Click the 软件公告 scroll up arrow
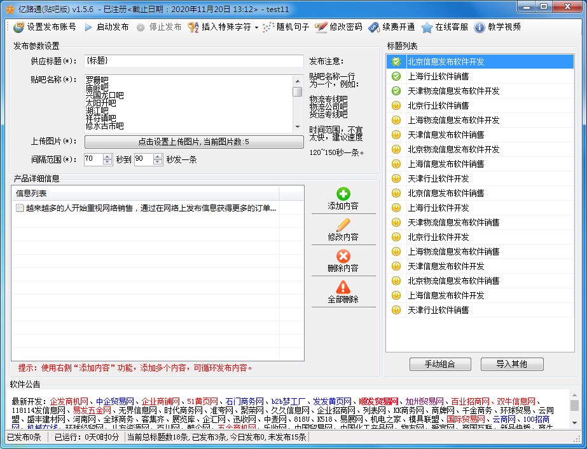587x449 pixels. (575, 395)
